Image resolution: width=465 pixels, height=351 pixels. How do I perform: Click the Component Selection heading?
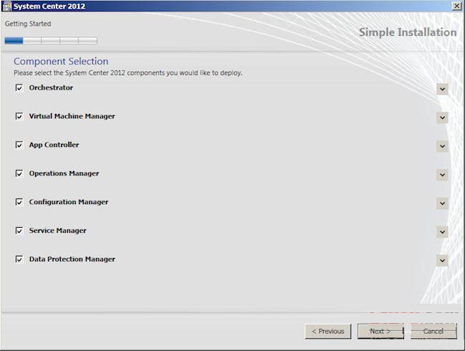point(61,62)
